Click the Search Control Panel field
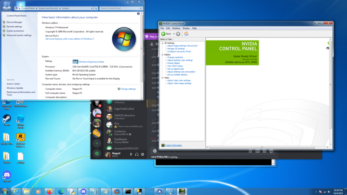 click(120, 8)
